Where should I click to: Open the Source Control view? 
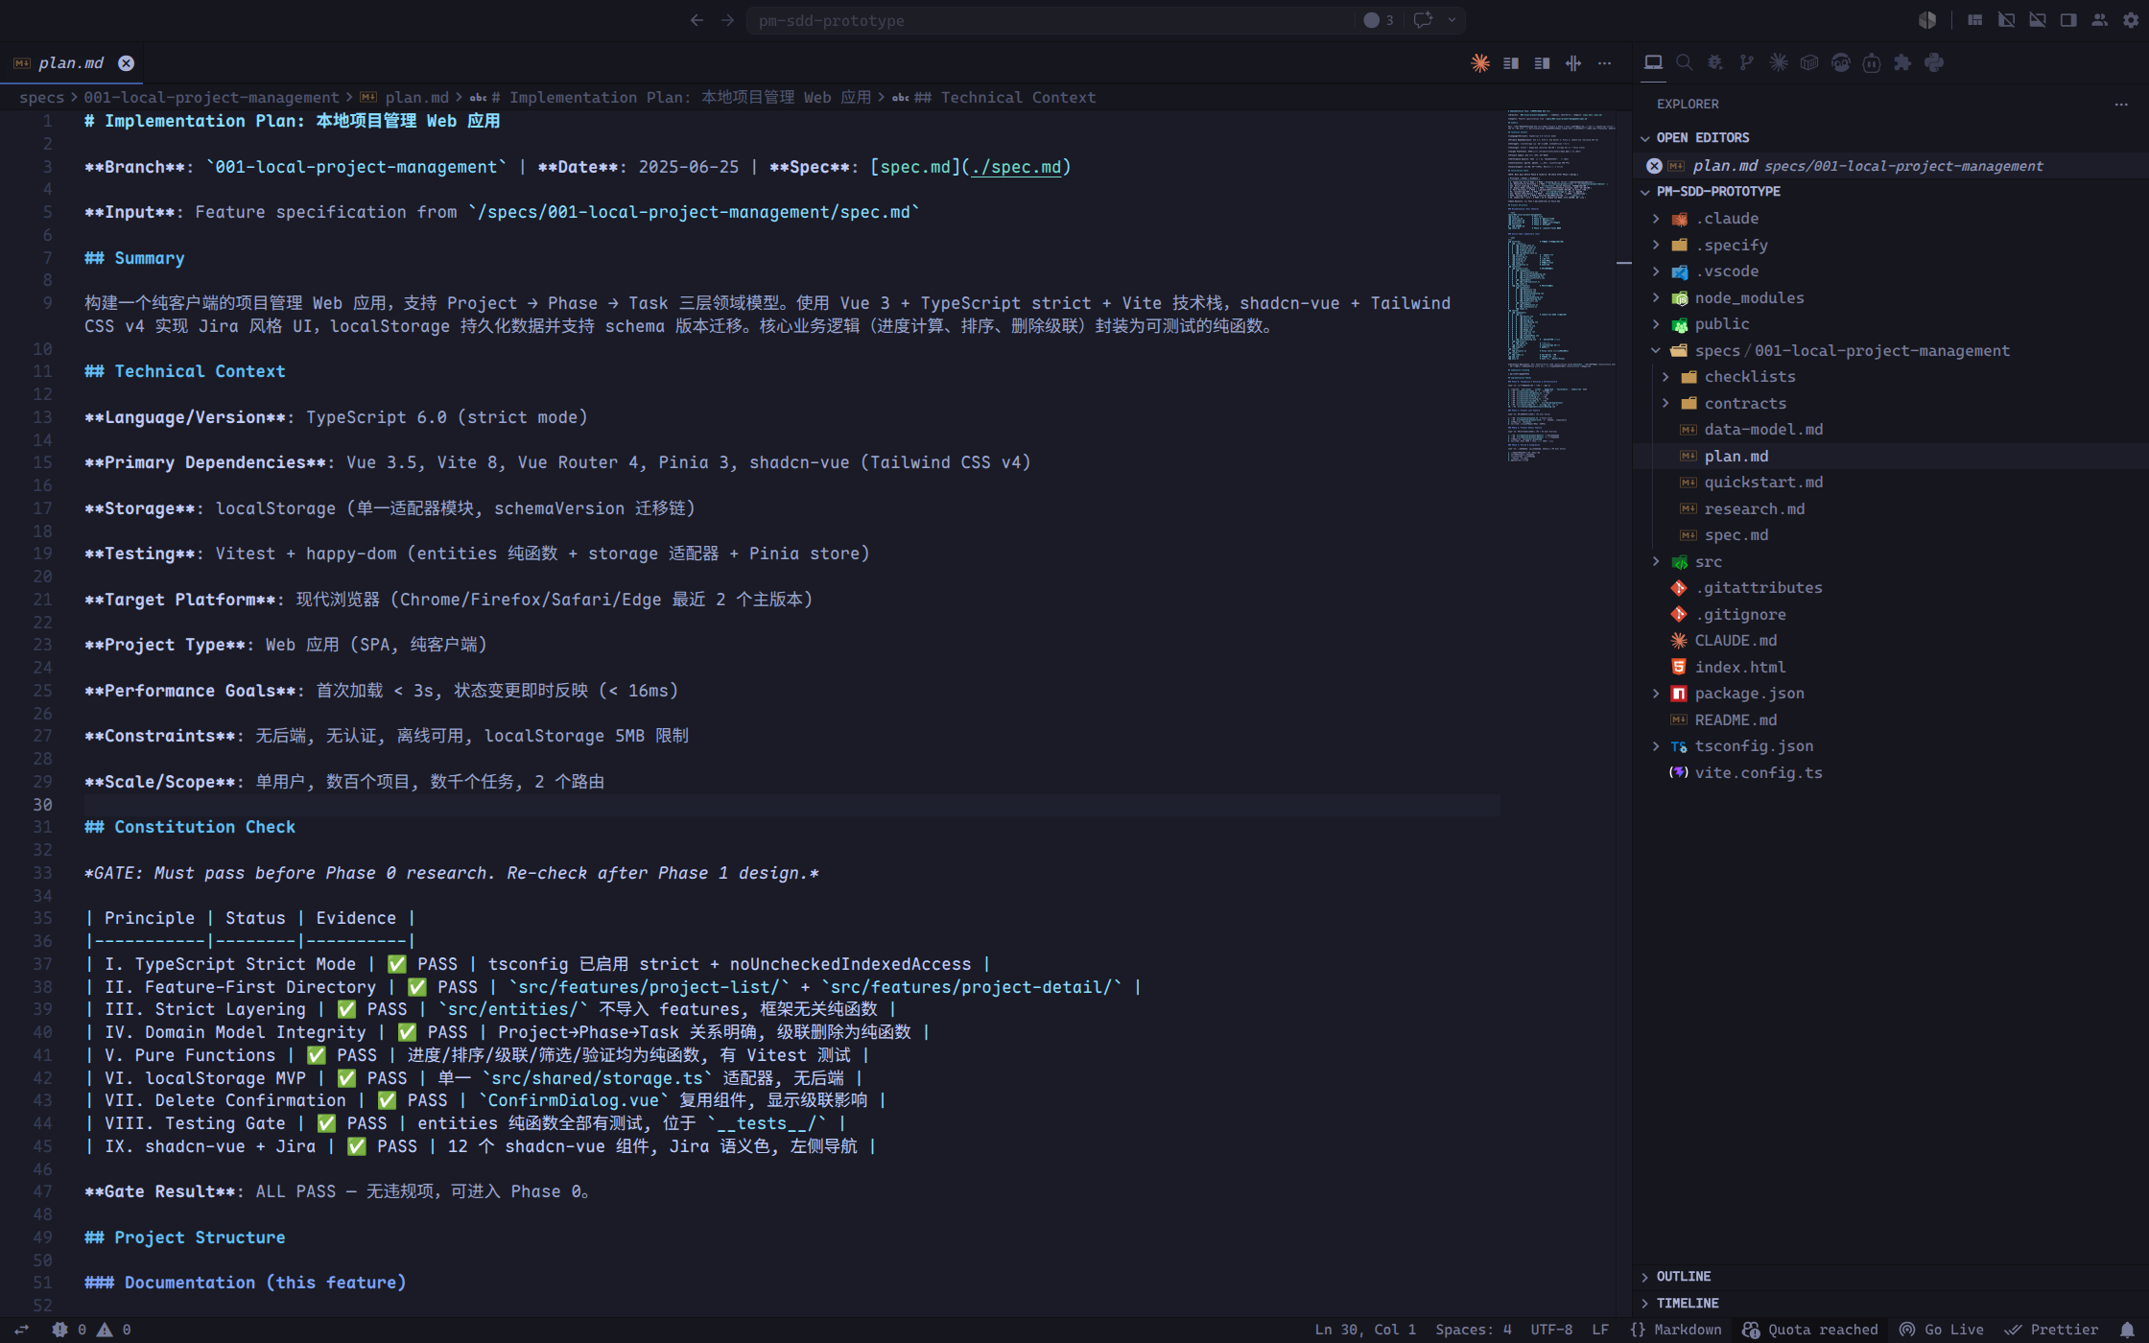pyautogui.click(x=1747, y=62)
